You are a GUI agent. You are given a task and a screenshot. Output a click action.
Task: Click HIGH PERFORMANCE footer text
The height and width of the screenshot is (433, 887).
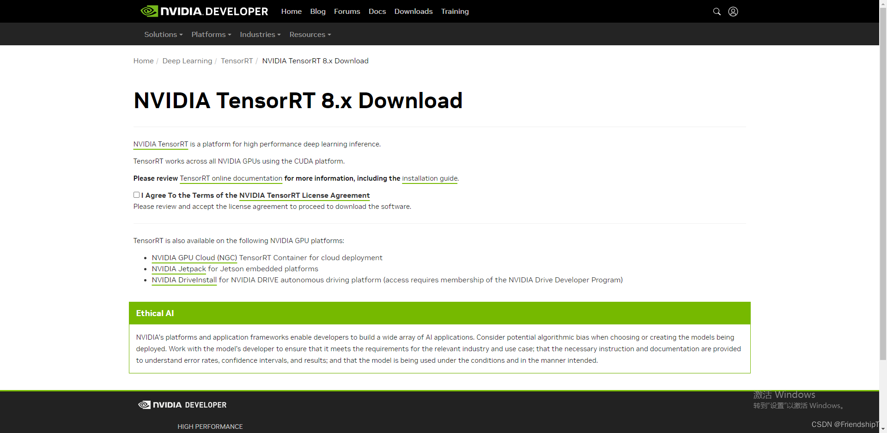(x=210, y=427)
